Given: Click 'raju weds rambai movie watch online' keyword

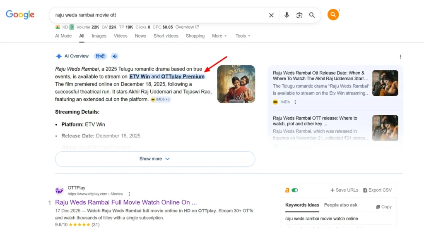Looking at the screenshot, I should click(321, 218).
